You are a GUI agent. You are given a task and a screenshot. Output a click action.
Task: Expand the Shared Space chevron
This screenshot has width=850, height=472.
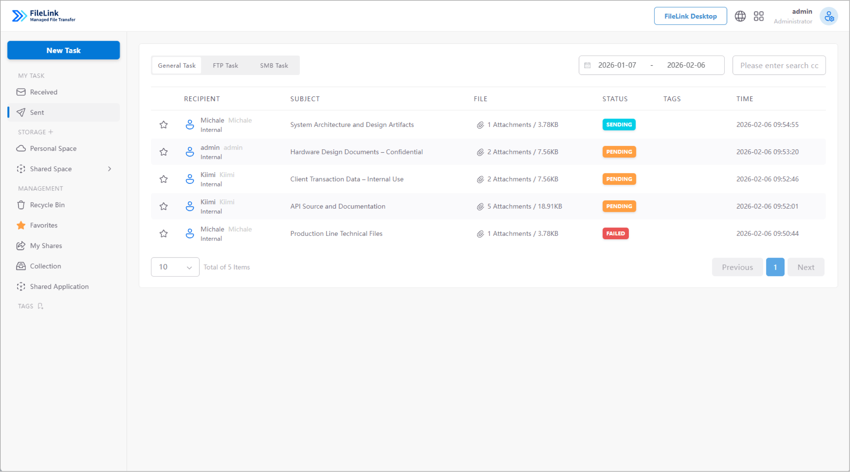click(110, 169)
